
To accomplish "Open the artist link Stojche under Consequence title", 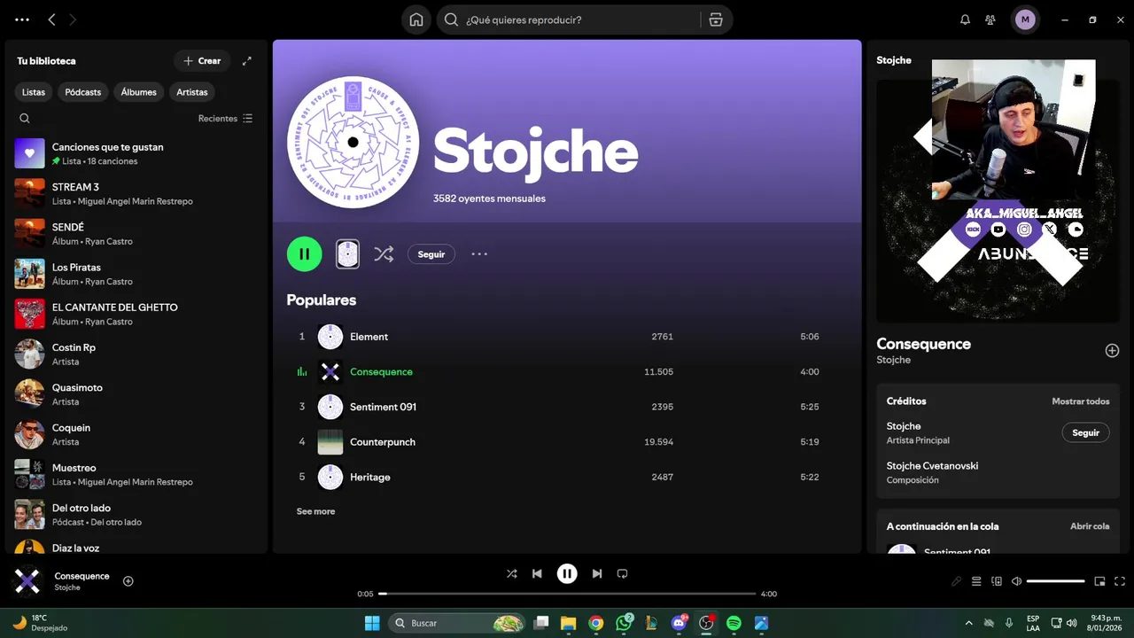I will click(x=893, y=360).
